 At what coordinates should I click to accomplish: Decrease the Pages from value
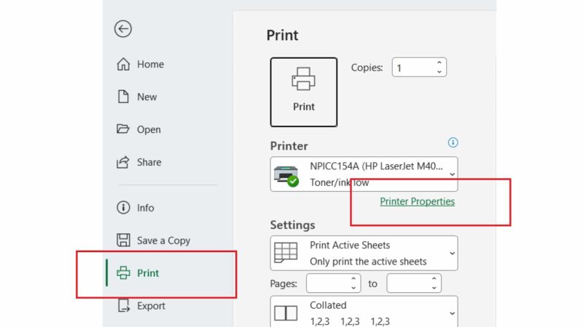click(353, 288)
